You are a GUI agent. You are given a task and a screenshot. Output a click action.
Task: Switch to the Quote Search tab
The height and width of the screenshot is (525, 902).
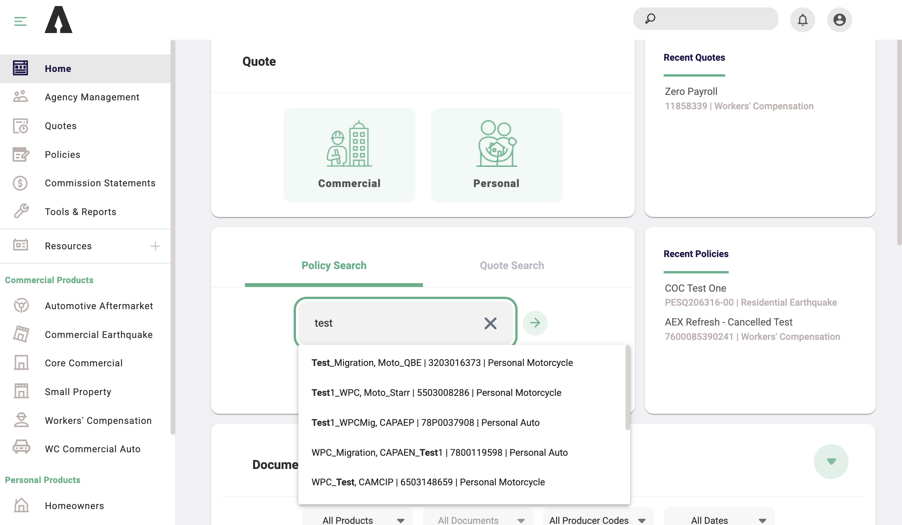point(512,266)
